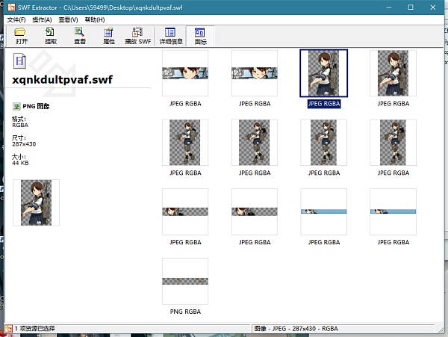Open the 文件(F) menu
The image size is (448, 337).
click(x=16, y=19)
